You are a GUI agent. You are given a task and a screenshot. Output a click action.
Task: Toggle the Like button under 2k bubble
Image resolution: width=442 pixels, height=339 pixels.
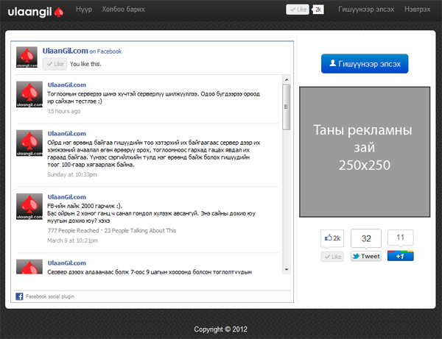(332, 257)
